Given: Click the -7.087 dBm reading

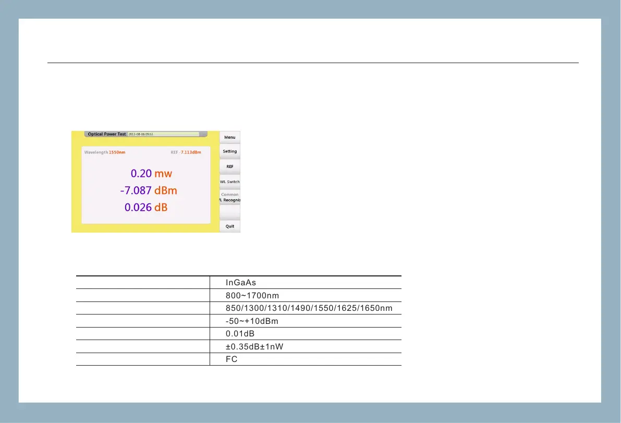Looking at the screenshot, I should (149, 190).
